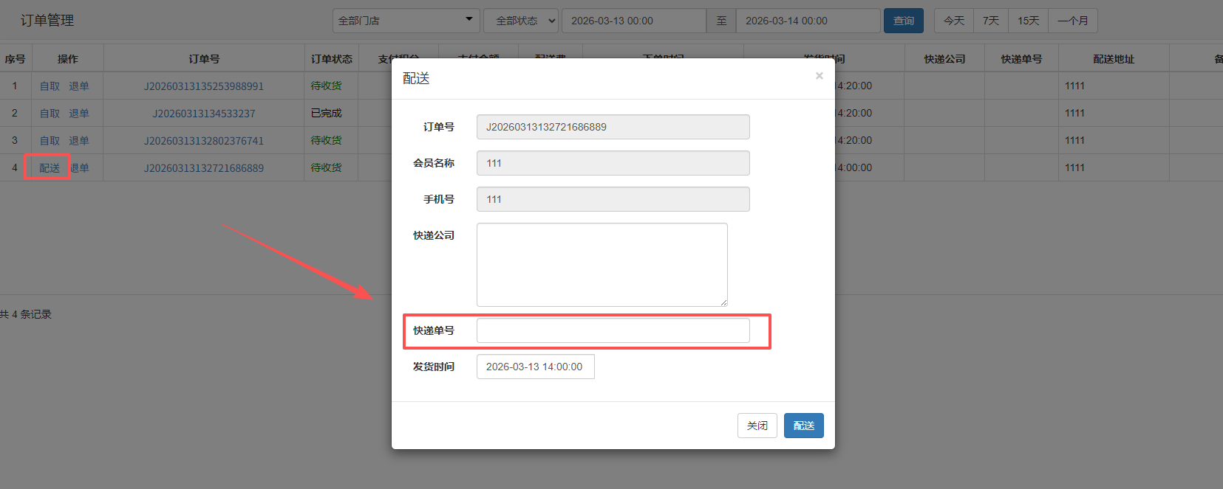This screenshot has height=489, width=1223.
Task: Choose the 一个月 date range filter
Action: (1072, 21)
